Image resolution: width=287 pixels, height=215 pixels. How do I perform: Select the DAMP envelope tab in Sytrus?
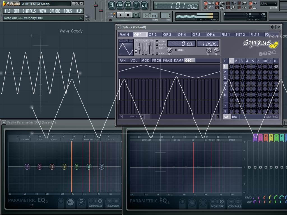[x=179, y=60]
